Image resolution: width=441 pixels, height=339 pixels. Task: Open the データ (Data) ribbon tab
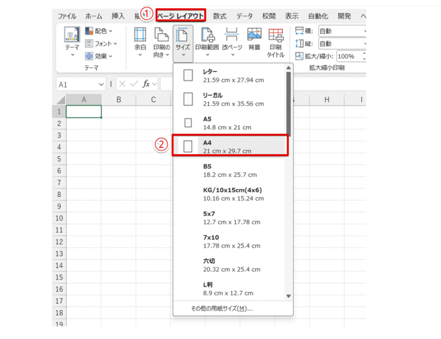[245, 16]
